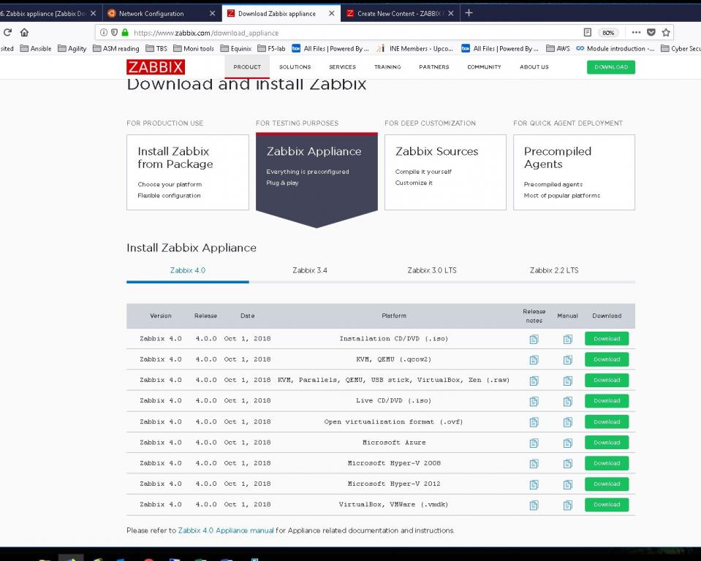
Task: Click the green Download button in header
Action: (x=610, y=67)
